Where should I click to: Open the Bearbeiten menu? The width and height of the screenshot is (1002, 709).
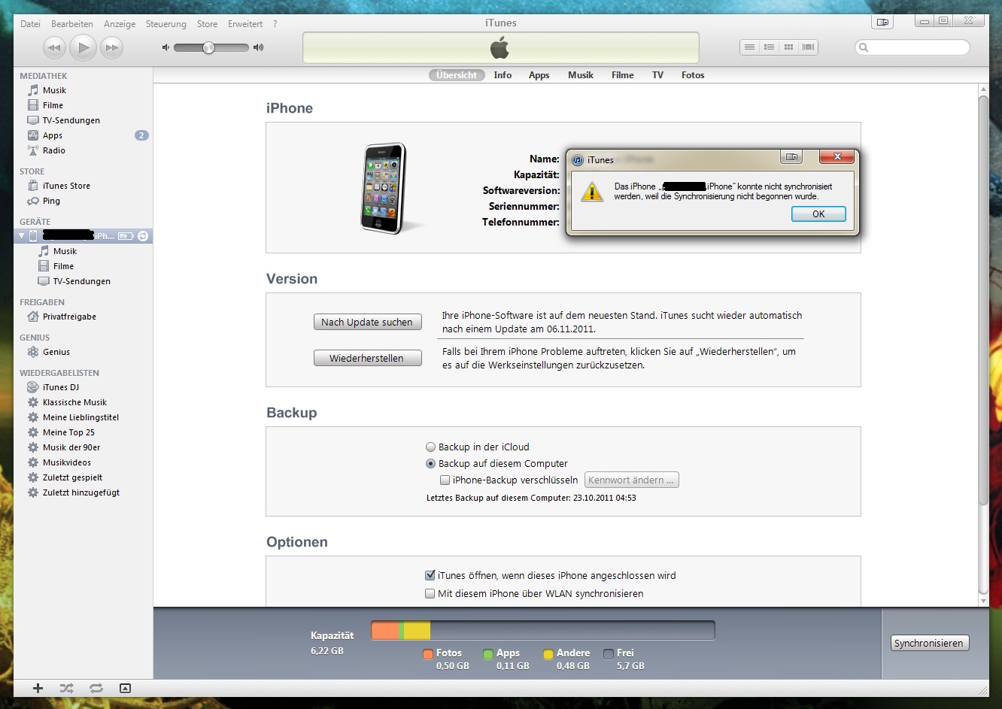[72, 24]
